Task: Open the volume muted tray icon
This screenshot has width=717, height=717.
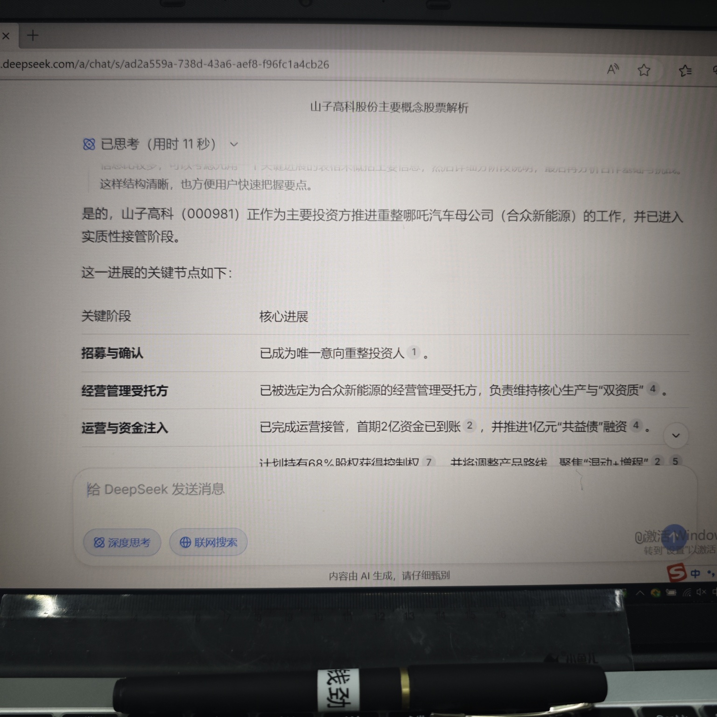Action: pos(701,592)
